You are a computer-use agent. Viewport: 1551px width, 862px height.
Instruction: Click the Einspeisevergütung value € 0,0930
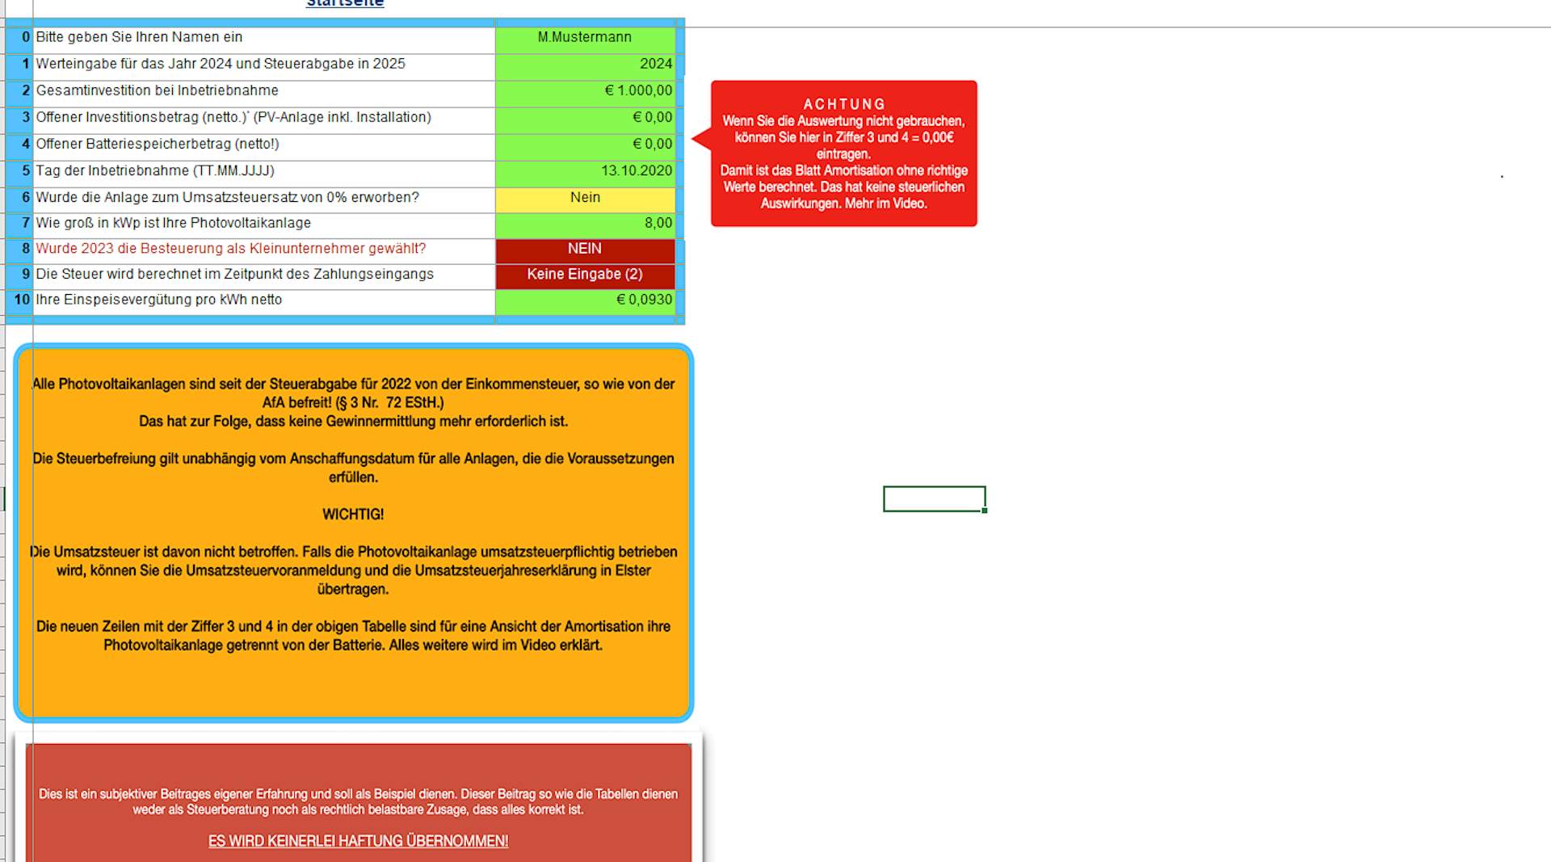(585, 301)
